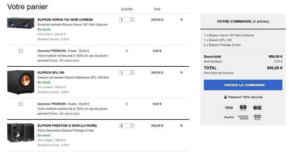The width and height of the screenshot is (289, 154).
Task: Enable 39,00 € Premium warranty checkbox
Action: [x=21, y=51]
